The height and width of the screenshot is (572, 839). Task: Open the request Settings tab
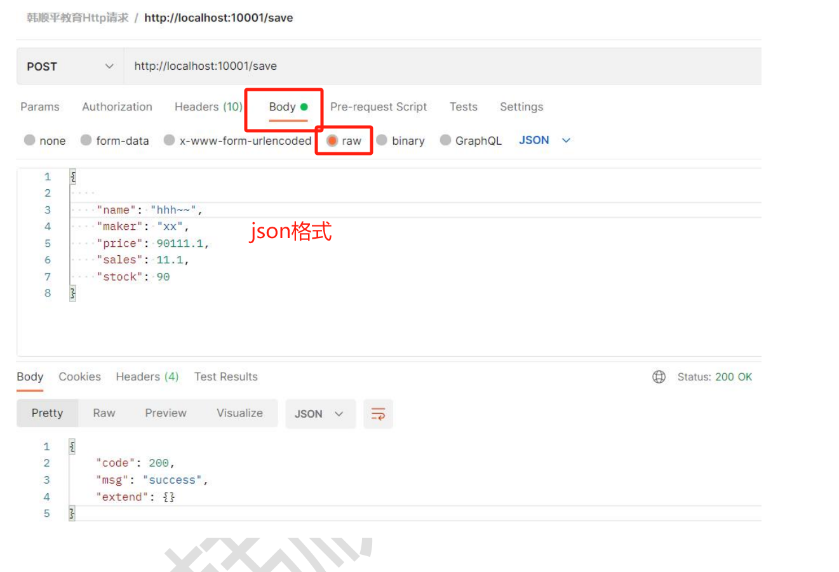click(521, 107)
